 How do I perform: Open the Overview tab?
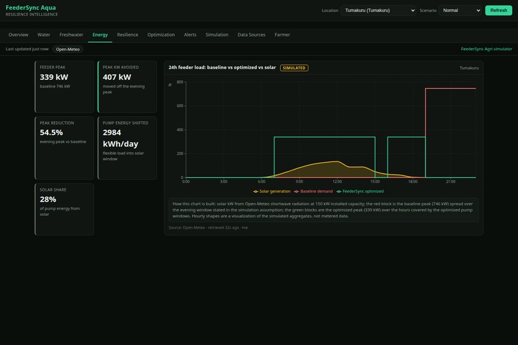[19, 35]
